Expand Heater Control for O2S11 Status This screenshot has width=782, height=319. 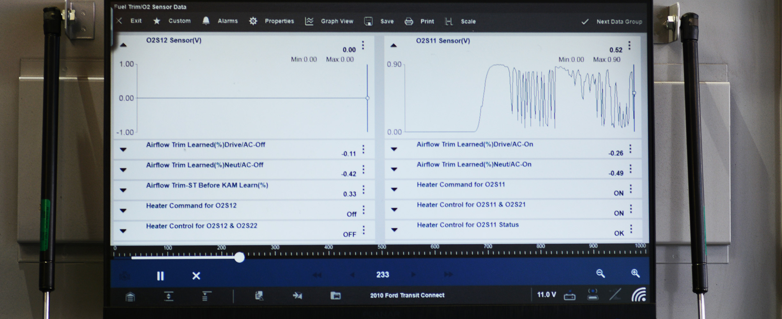click(x=394, y=230)
